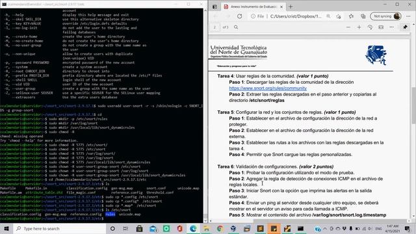
Task: Open the Favorites list
Action: point(351,16)
